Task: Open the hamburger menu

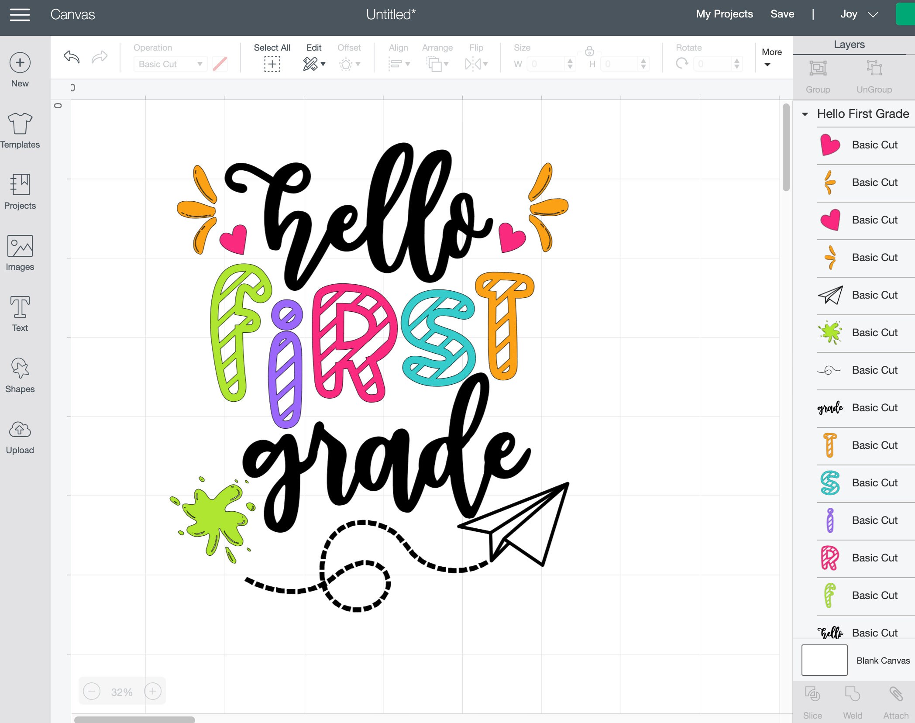Action: (x=20, y=14)
